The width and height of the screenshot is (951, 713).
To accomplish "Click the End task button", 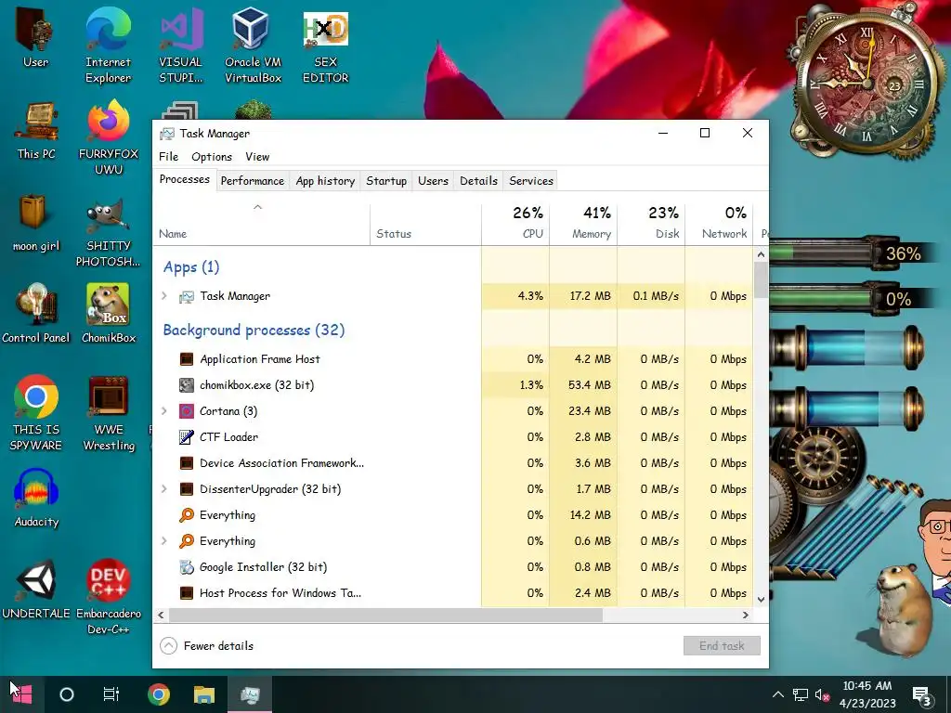I will pos(722,646).
